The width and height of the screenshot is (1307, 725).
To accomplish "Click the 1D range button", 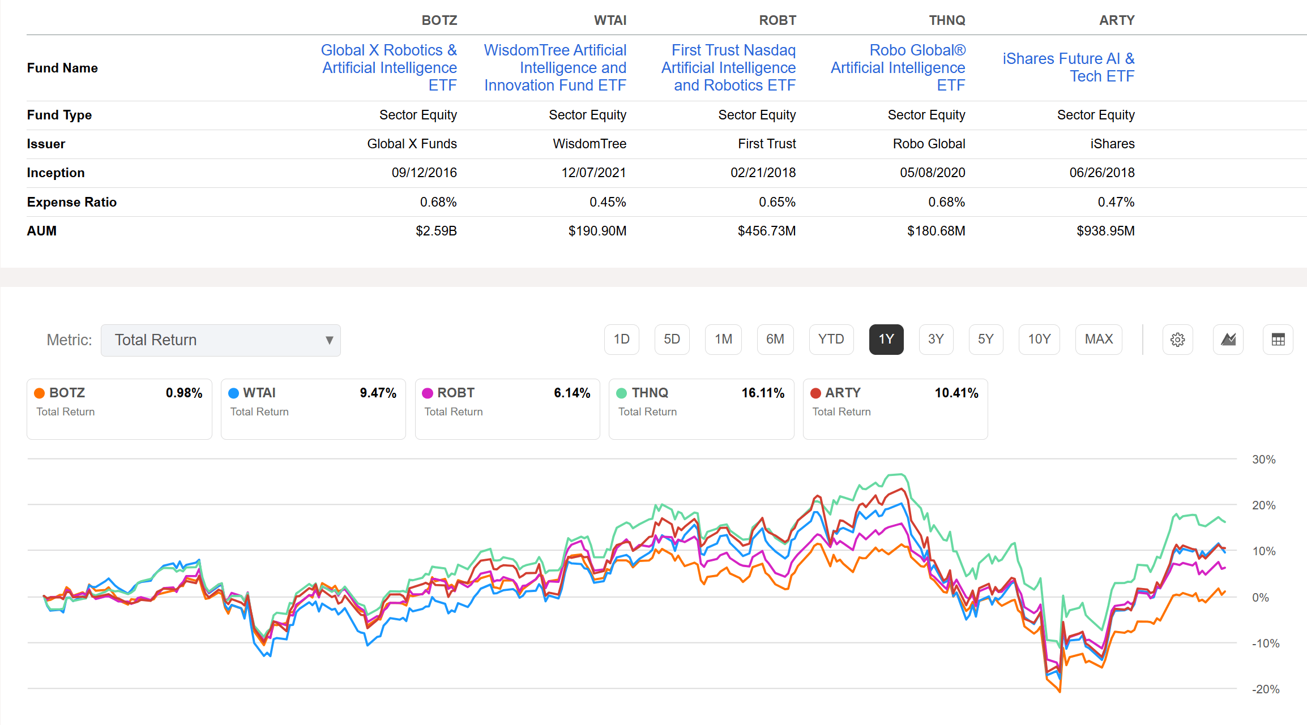I will [621, 339].
